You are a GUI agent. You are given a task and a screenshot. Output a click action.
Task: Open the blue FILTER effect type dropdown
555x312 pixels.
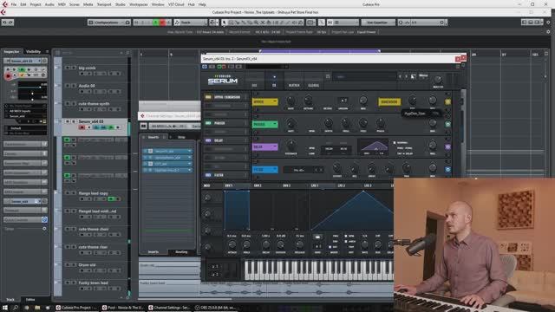[264, 170]
